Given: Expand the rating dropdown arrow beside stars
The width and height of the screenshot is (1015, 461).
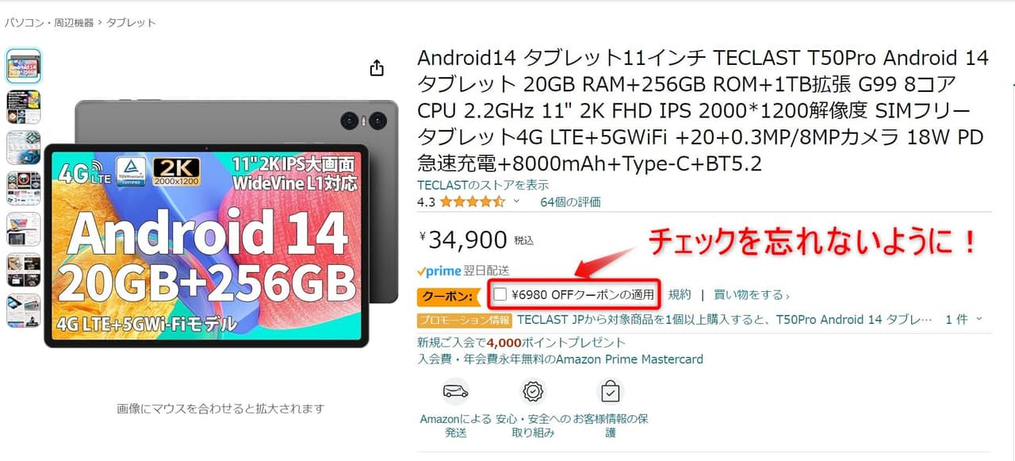Looking at the screenshot, I should [517, 202].
